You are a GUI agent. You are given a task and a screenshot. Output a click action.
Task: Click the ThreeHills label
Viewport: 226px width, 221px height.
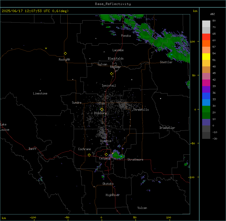coord(141,110)
